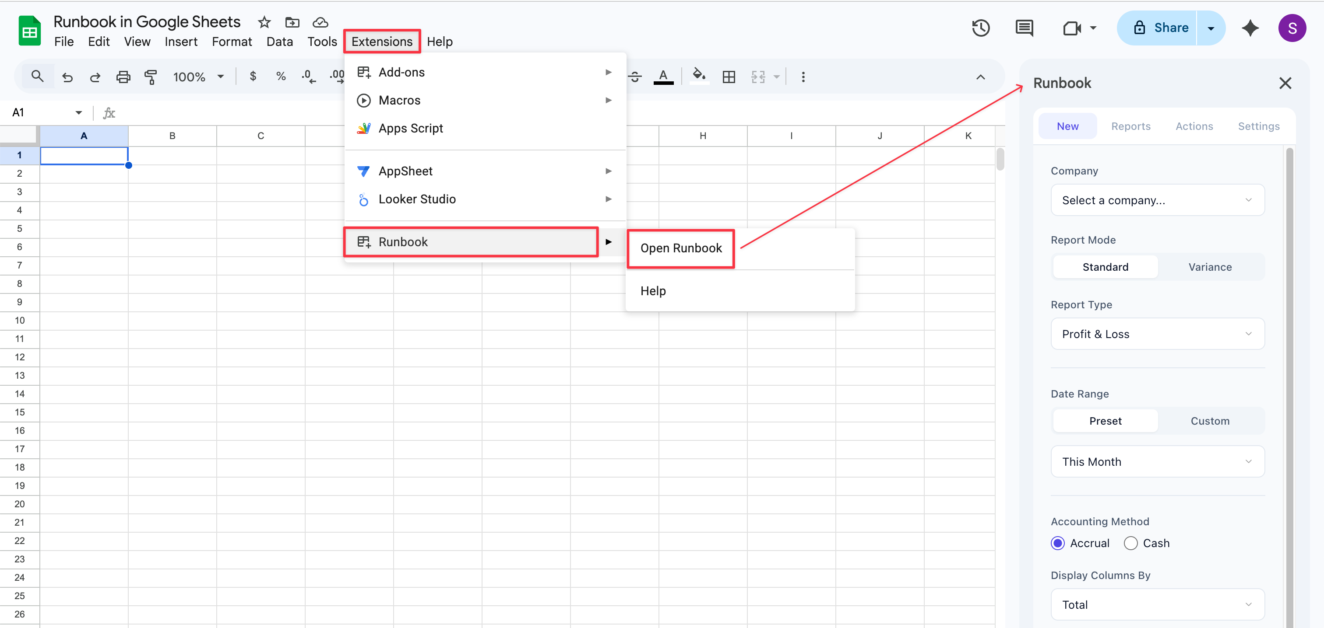The width and height of the screenshot is (1324, 628).
Task: Open the Select a company dropdown
Action: coord(1158,200)
